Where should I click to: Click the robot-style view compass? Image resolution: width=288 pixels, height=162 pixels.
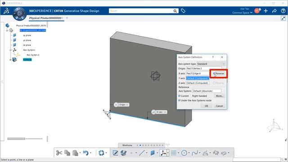274,126
